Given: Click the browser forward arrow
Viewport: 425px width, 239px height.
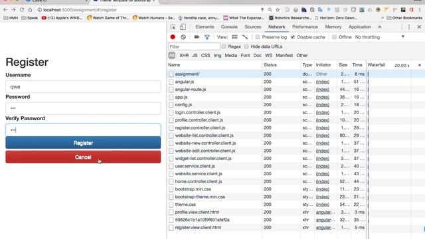Looking at the screenshot, I should [13, 10].
